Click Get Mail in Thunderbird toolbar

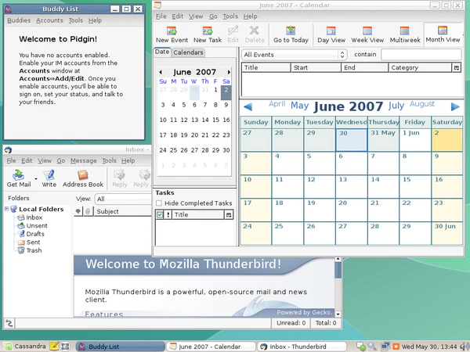pos(19,178)
